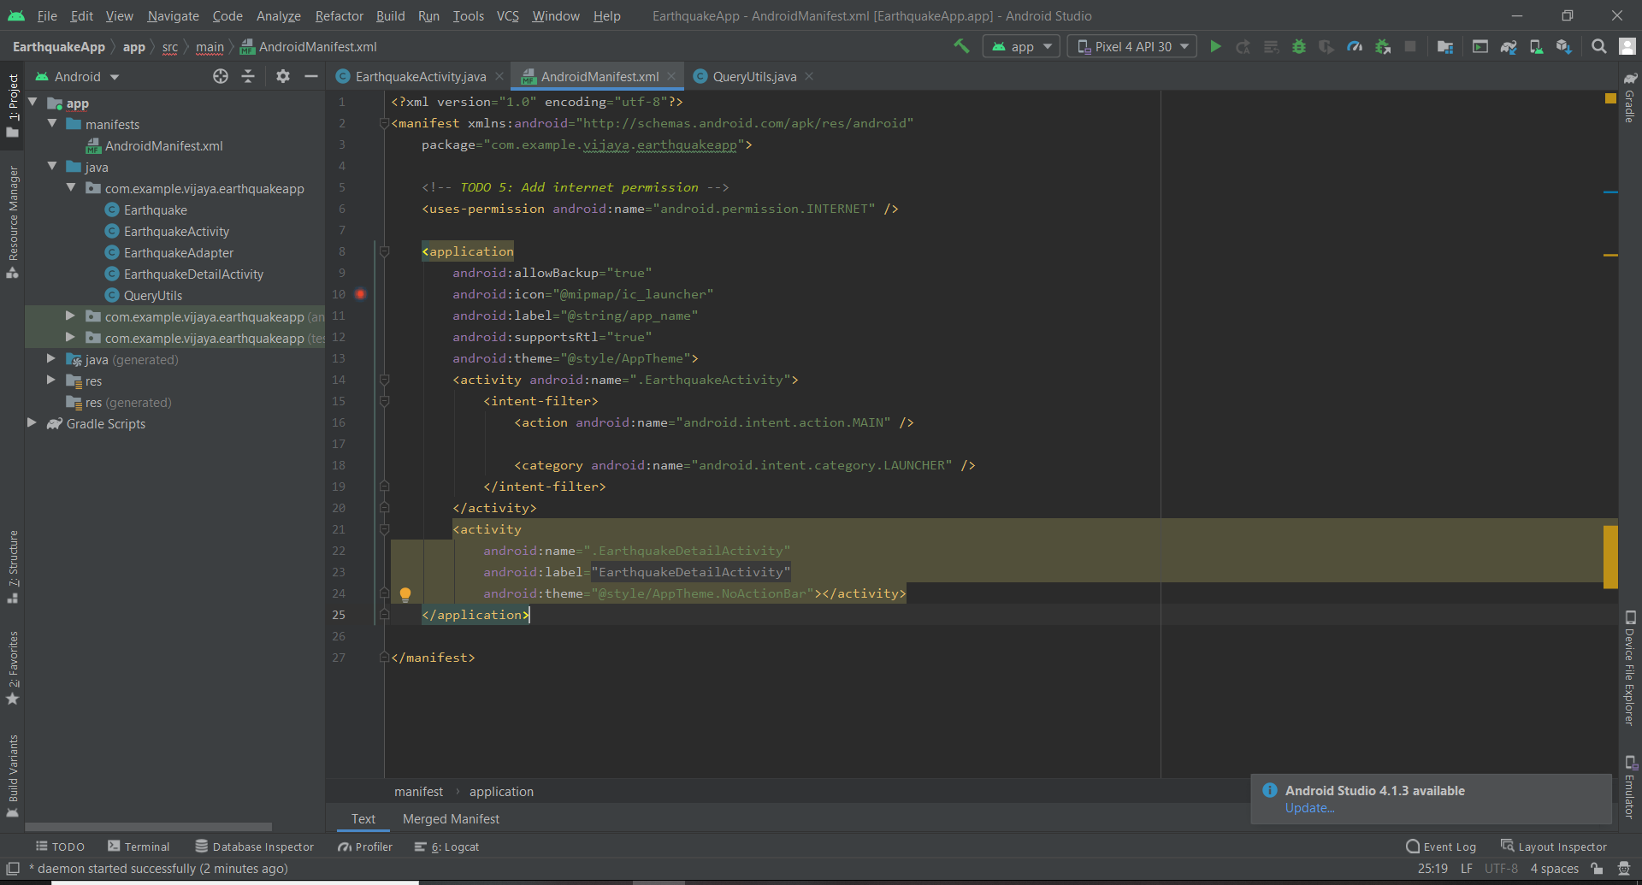This screenshot has width=1642, height=885.
Task: Click the main breadcrumb in navigation bar
Action: pyautogui.click(x=210, y=47)
